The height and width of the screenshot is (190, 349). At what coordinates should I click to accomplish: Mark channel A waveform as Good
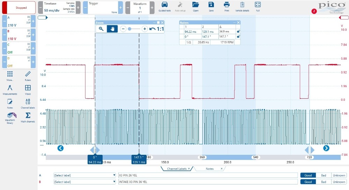tap(308, 175)
